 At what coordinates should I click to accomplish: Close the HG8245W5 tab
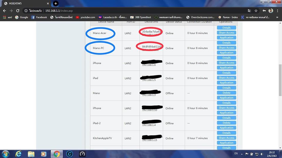tap(48, 4)
